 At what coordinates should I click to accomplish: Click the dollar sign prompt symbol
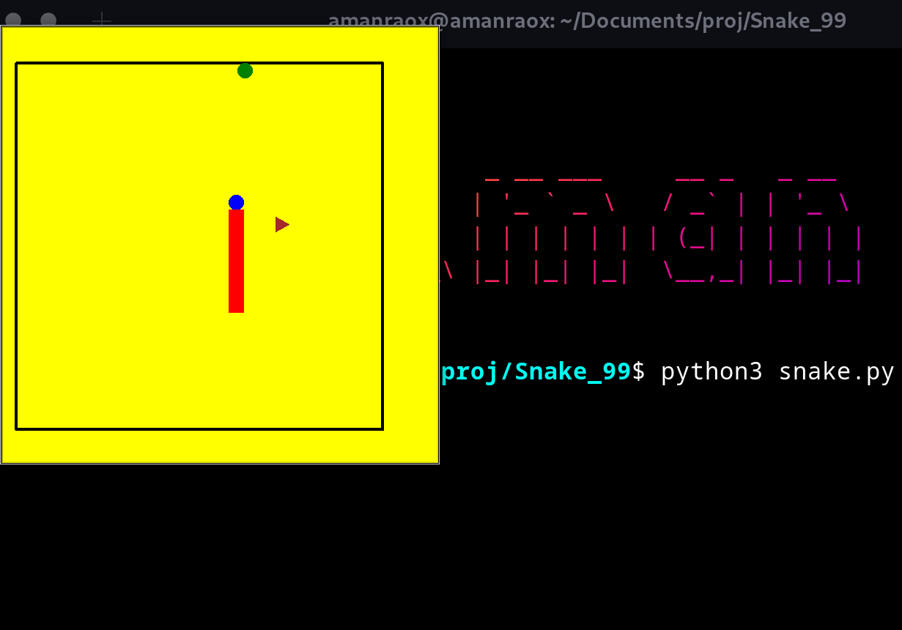pos(639,371)
